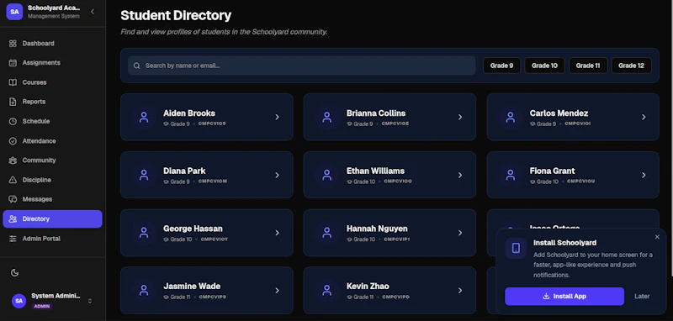Click the SA logo badge at top
The image size is (673, 321).
pyautogui.click(x=14, y=12)
